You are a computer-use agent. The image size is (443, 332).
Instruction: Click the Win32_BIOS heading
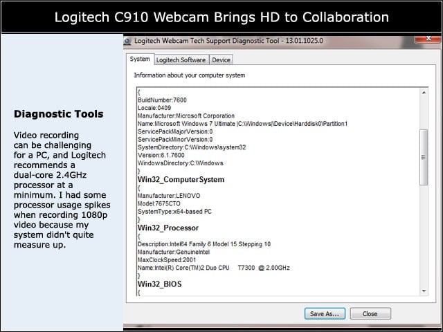(160, 284)
